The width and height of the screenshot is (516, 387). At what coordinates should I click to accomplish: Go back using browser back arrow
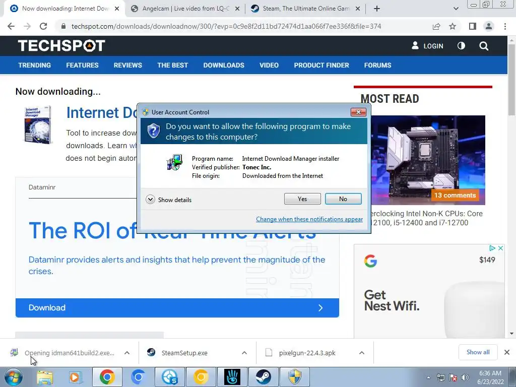11,26
